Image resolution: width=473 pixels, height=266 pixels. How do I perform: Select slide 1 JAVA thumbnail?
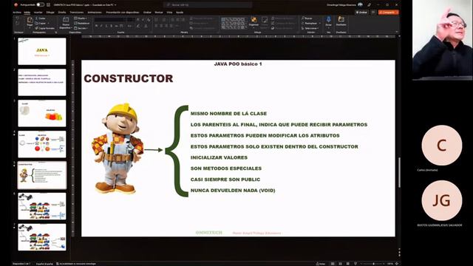(x=42, y=51)
